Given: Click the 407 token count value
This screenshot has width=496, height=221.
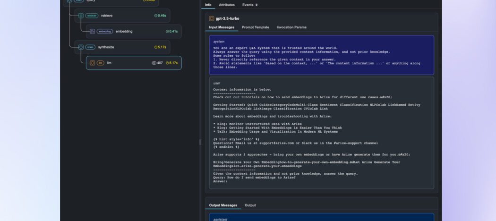Looking at the screenshot, I should (160, 63).
